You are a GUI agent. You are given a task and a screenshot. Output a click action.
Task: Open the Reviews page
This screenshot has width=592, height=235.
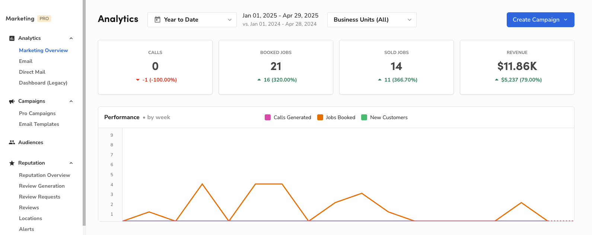29,207
